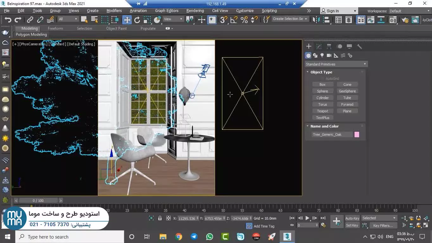Image resolution: width=432 pixels, height=243 pixels.
Task: Open the Utilities wrench panel
Action: (x=359, y=46)
